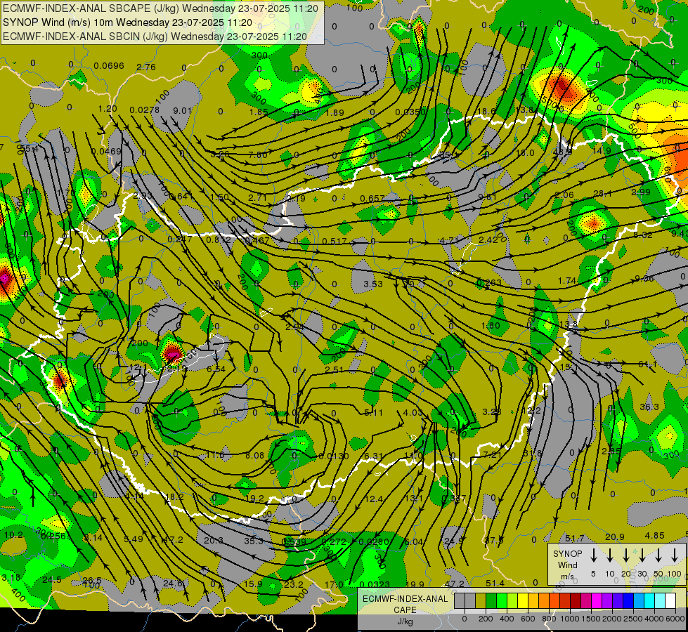Click the 36.3 value on the right side
The height and width of the screenshot is (632, 688).
[649, 407]
